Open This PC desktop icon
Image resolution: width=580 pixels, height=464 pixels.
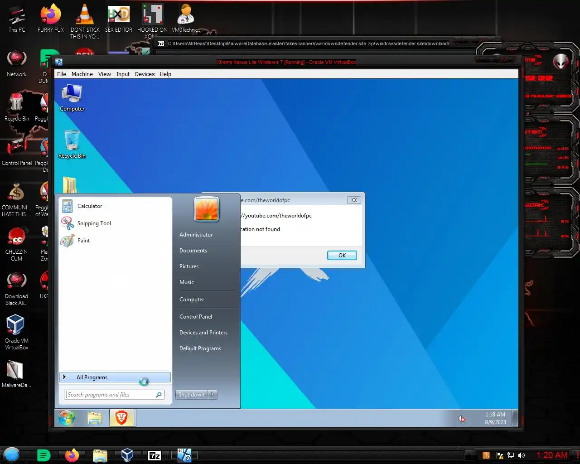click(17, 18)
